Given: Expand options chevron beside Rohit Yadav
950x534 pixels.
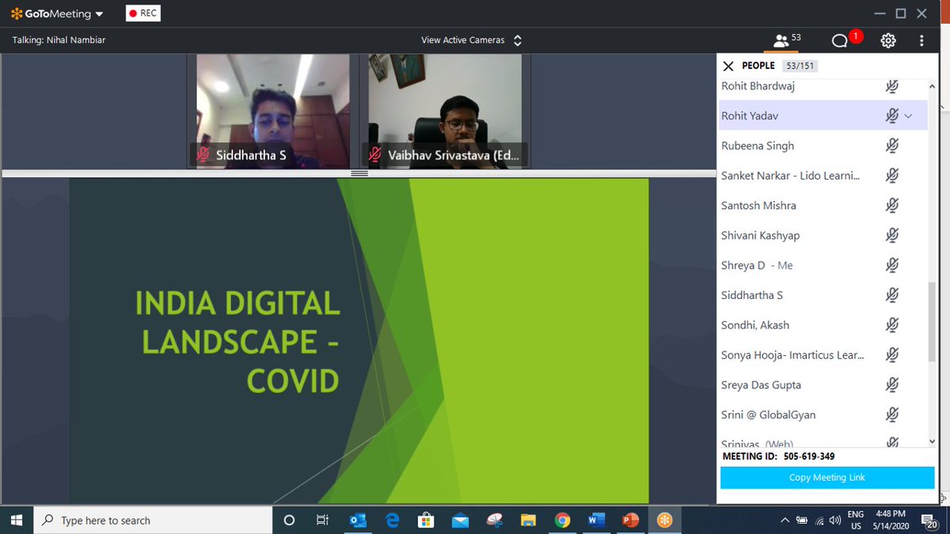Looking at the screenshot, I should coord(908,116).
